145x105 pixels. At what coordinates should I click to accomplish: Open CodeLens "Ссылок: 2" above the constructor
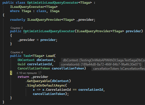point(17,28)
